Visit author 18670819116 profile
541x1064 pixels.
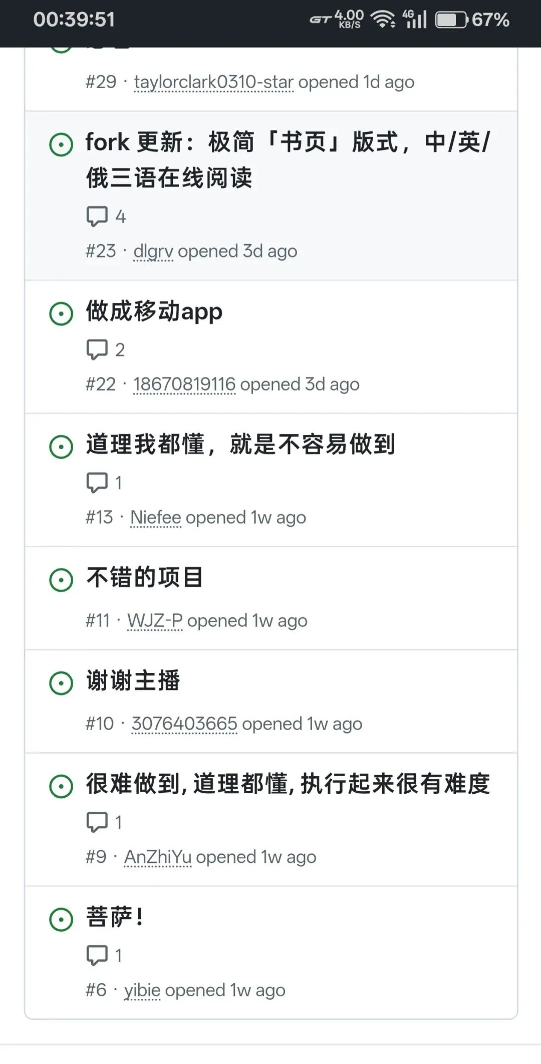(x=184, y=385)
